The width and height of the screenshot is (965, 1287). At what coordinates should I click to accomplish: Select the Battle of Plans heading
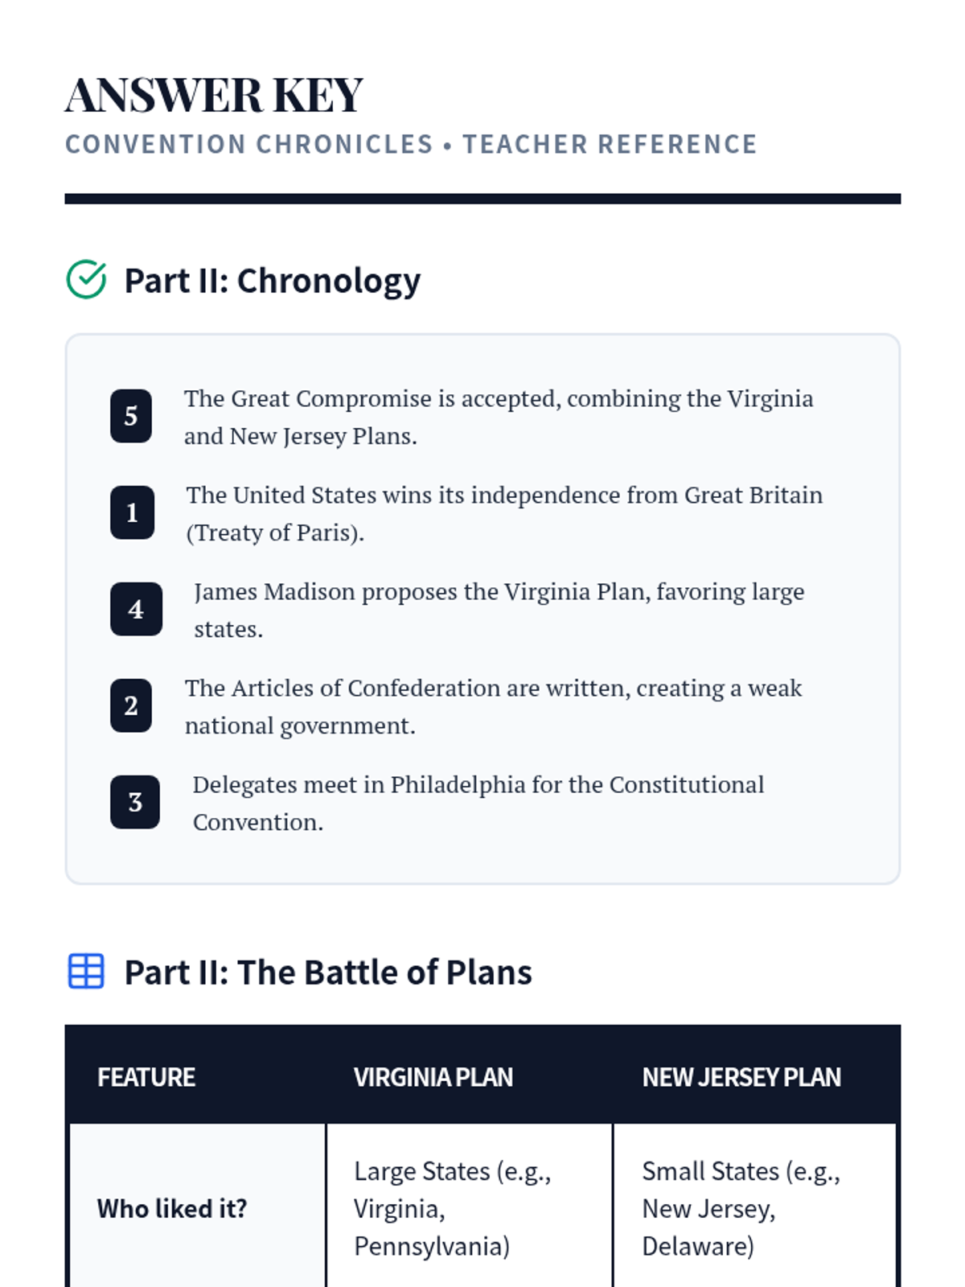click(327, 972)
